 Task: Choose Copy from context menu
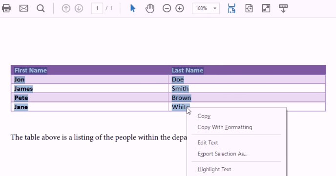[204, 116]
